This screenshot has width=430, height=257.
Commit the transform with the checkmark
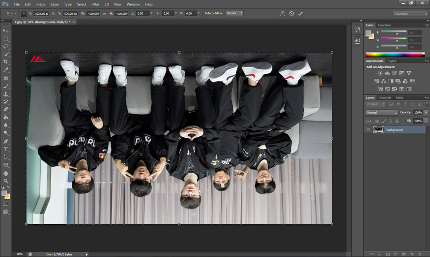point(300,14)
